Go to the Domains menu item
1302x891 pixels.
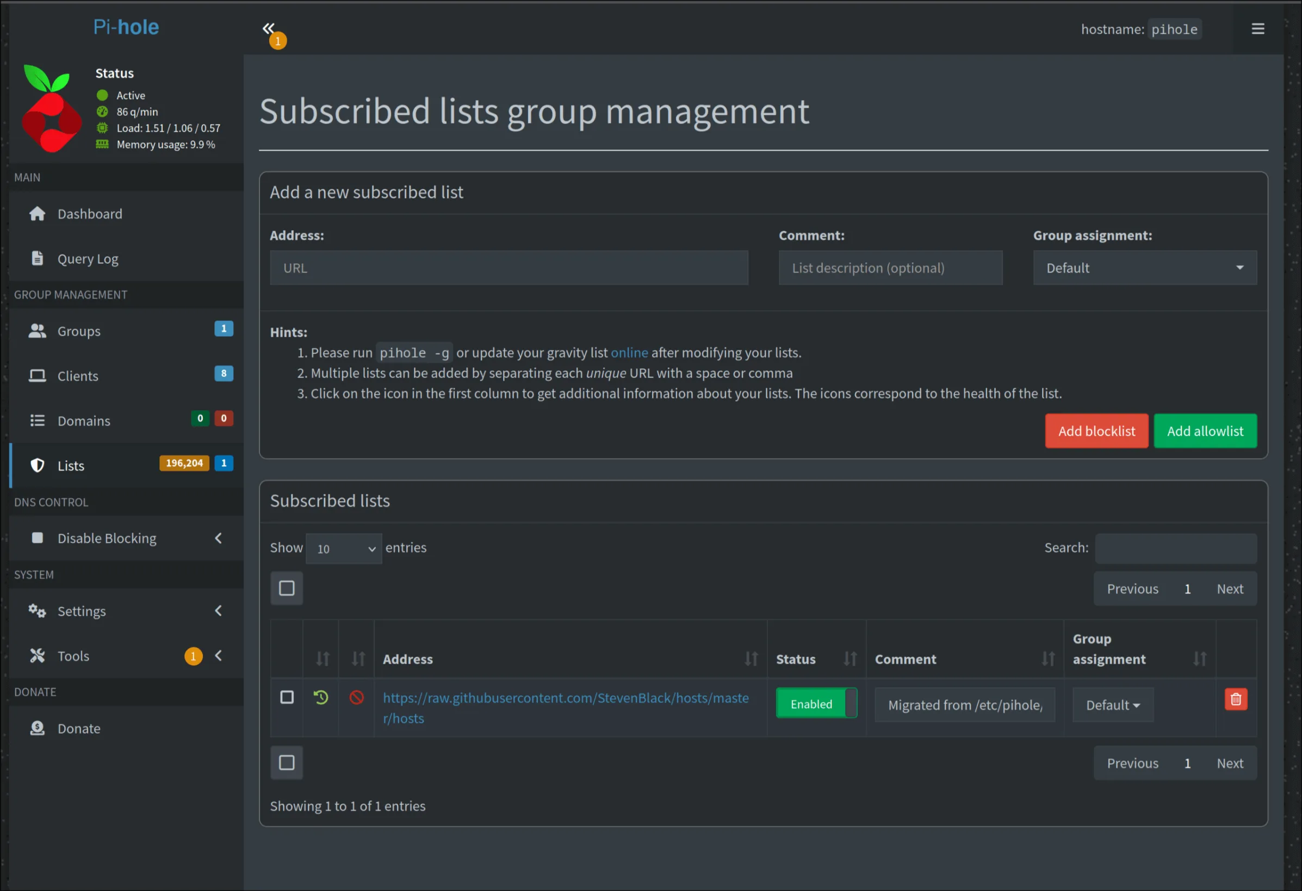84,421
